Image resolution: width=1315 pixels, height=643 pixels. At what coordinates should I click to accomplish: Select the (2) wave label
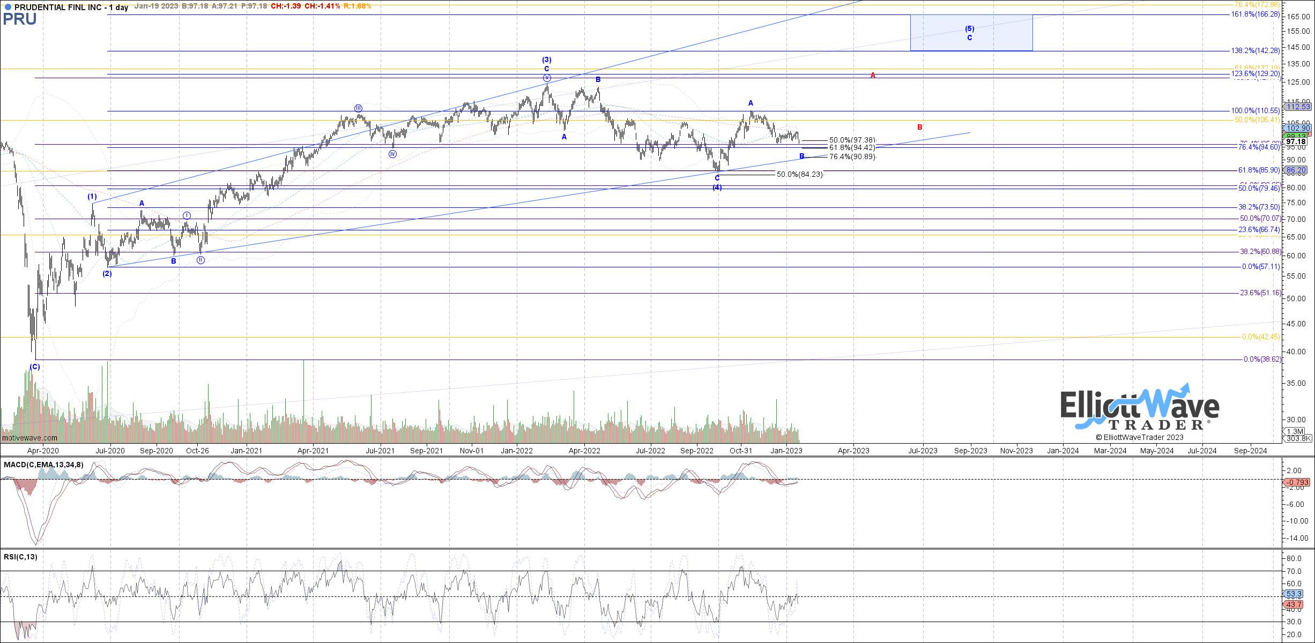(107, 274)
